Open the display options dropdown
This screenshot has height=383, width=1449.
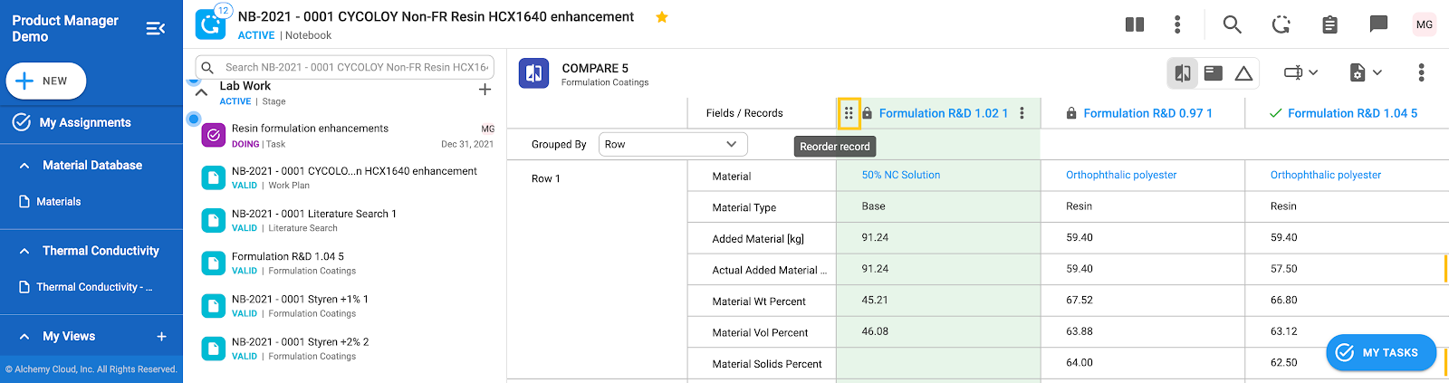pyautogui.click(x=1300, y=72)
